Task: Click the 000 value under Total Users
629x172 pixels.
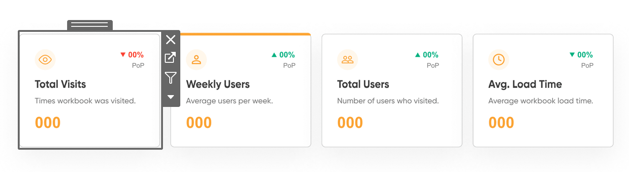Action: click(x=350, y=122)
